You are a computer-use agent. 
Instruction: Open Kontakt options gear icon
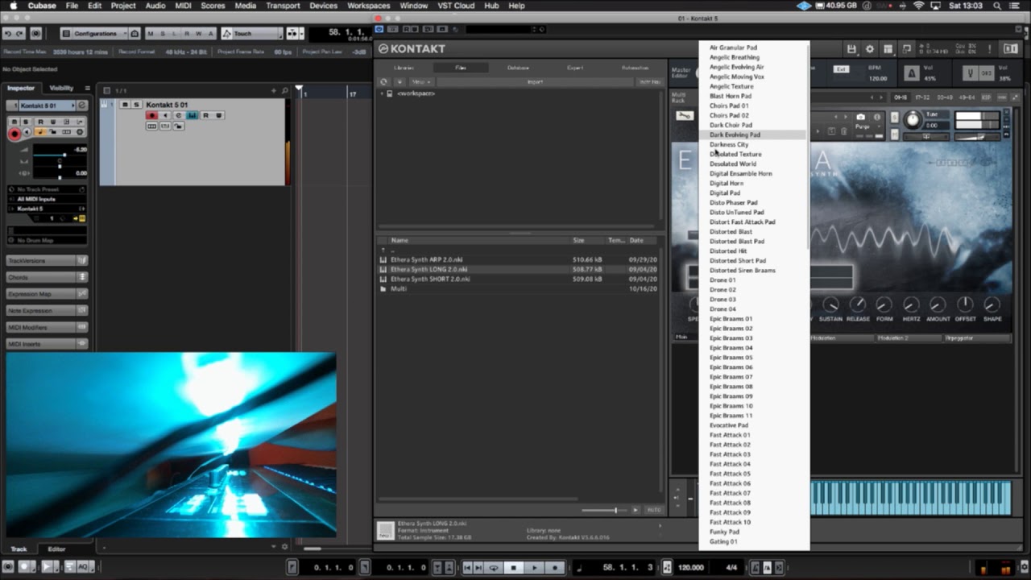tap(869, 49)
